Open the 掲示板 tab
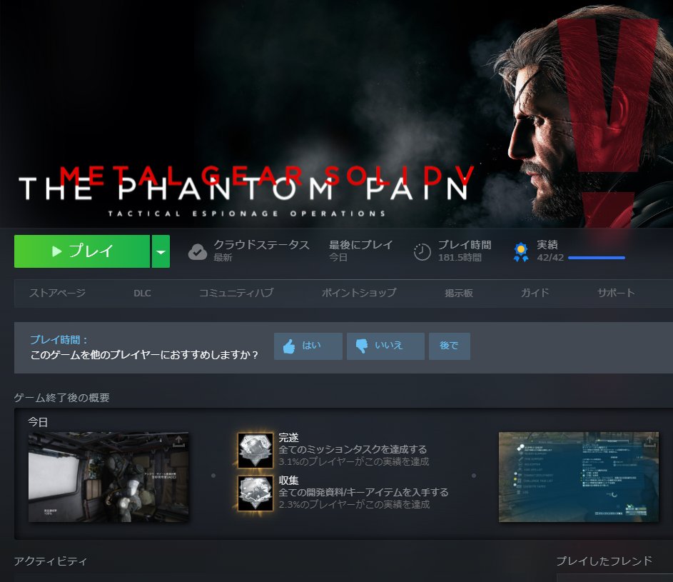The width and height of the screenshot is (673, 582). pos(458,293)
